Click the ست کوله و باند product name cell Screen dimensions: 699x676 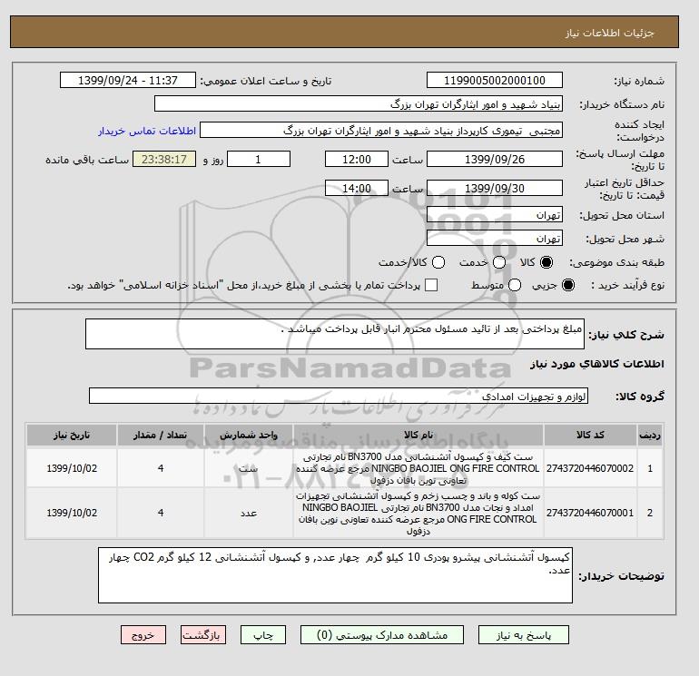tap(418, 514)
